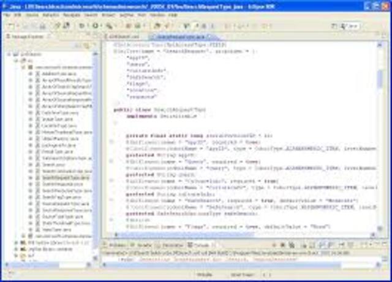Open the Source menu
The width and height of the screenshot is (392, 282).
pos(32,15)
